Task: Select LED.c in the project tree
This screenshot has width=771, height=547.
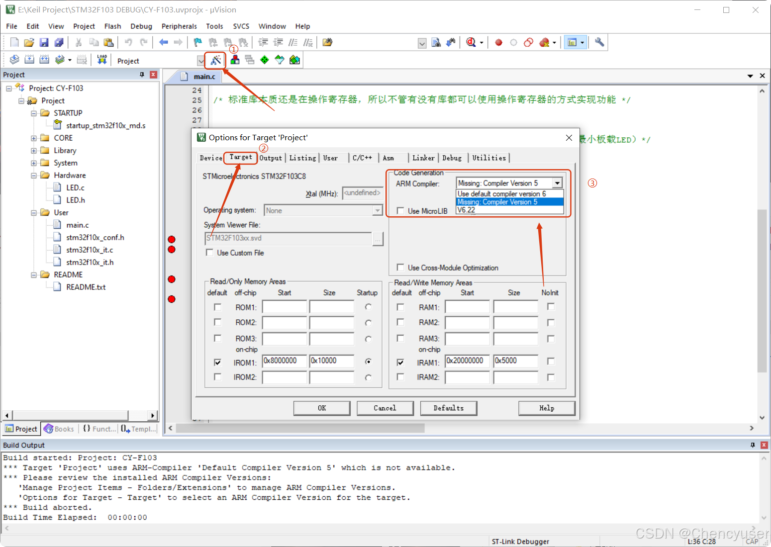Action: (76, 188)
